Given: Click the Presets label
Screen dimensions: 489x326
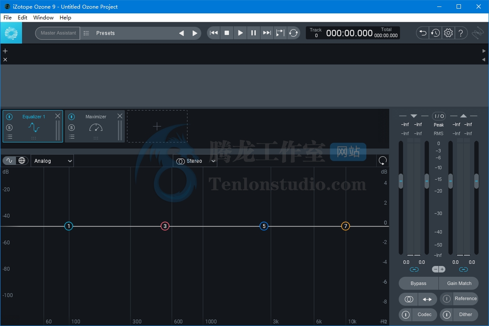Looking at the screenshot, I should pos(105,33).
